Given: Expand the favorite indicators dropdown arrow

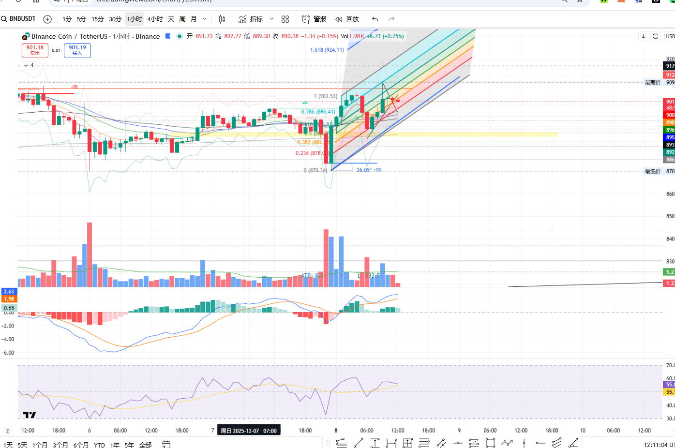Looking at the screenshot, I should coord(271,19).
